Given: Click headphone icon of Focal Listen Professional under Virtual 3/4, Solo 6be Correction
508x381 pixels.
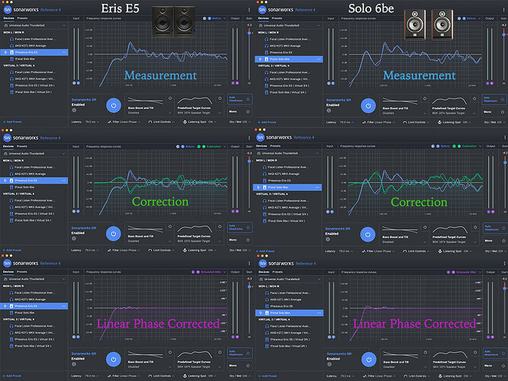Looking at the screenshot, I should click(265, 200).
